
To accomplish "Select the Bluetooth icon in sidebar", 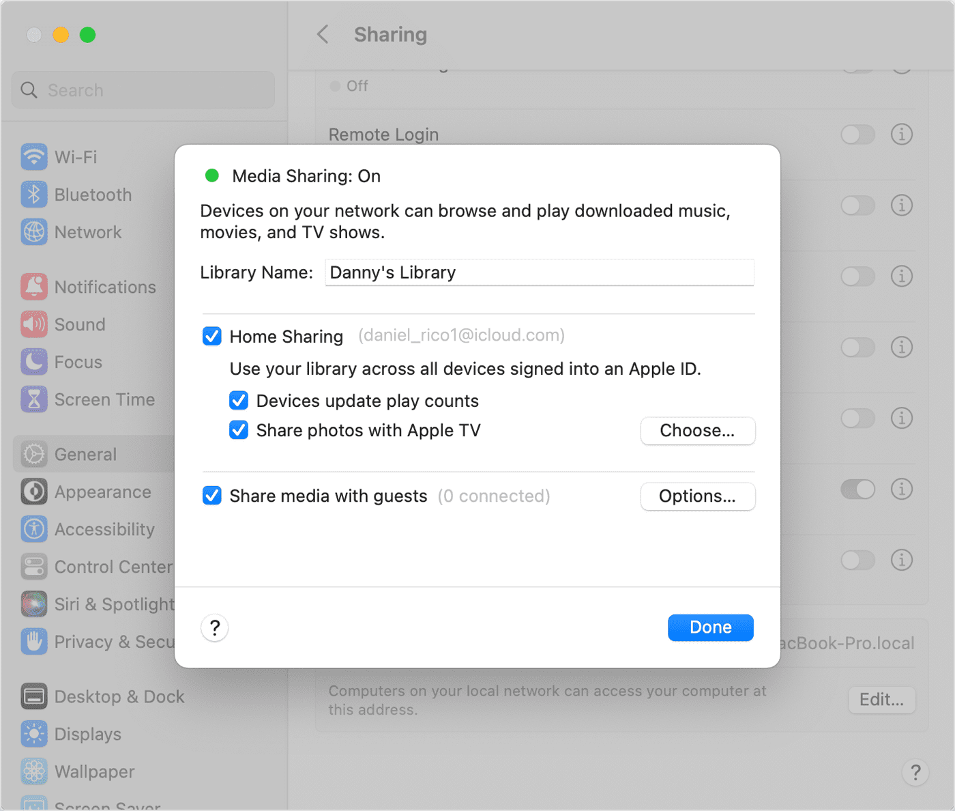I will (x=34, y=195).
